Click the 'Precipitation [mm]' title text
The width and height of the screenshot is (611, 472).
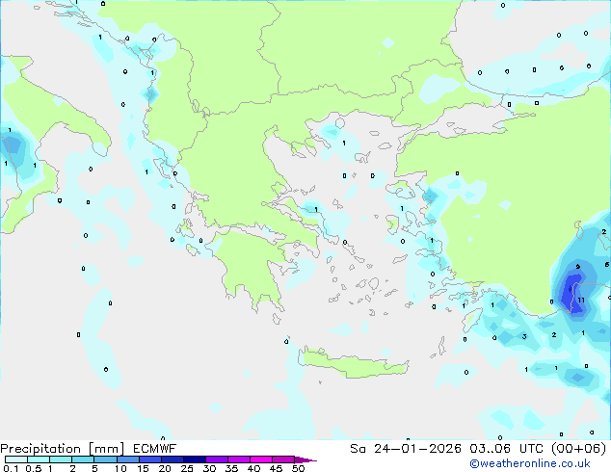(x=63, y=449)
